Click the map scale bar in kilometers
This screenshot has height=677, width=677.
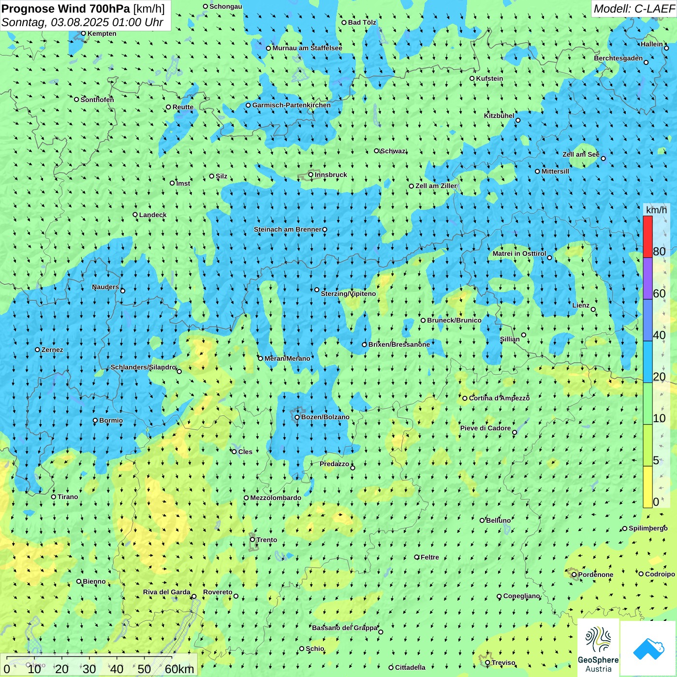click(99, 665)
